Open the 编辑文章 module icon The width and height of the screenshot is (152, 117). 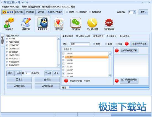26,24
